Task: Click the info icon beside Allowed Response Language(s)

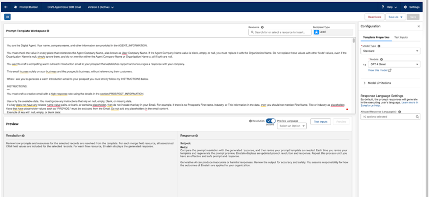Action: click(x=400, y=112)
